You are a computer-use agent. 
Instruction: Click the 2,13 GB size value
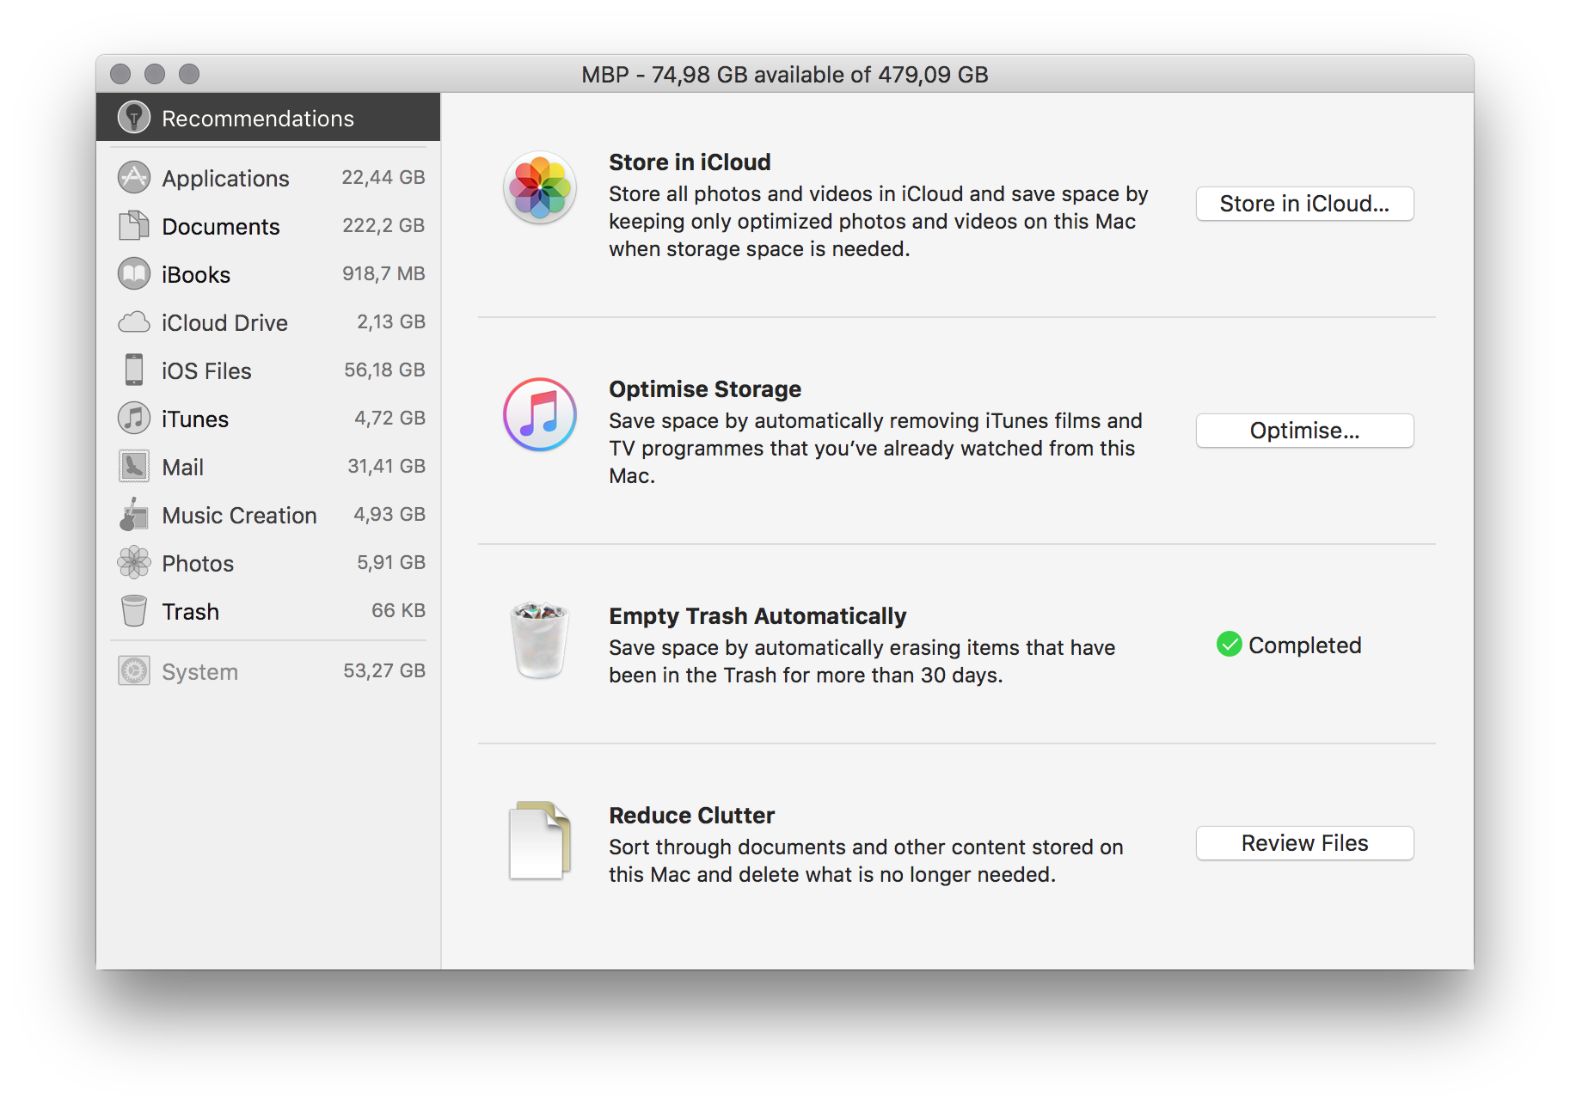pyautogui.click(x=391, y=321)
